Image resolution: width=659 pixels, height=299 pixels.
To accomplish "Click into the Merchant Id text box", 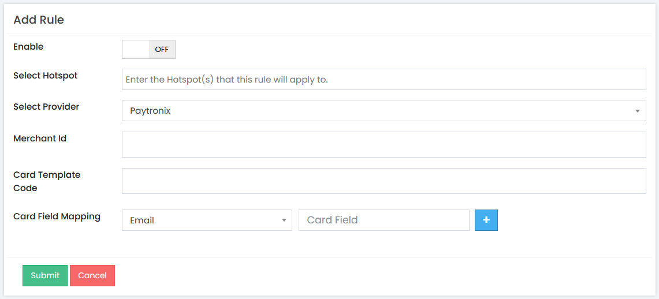I will pos(384,144).
